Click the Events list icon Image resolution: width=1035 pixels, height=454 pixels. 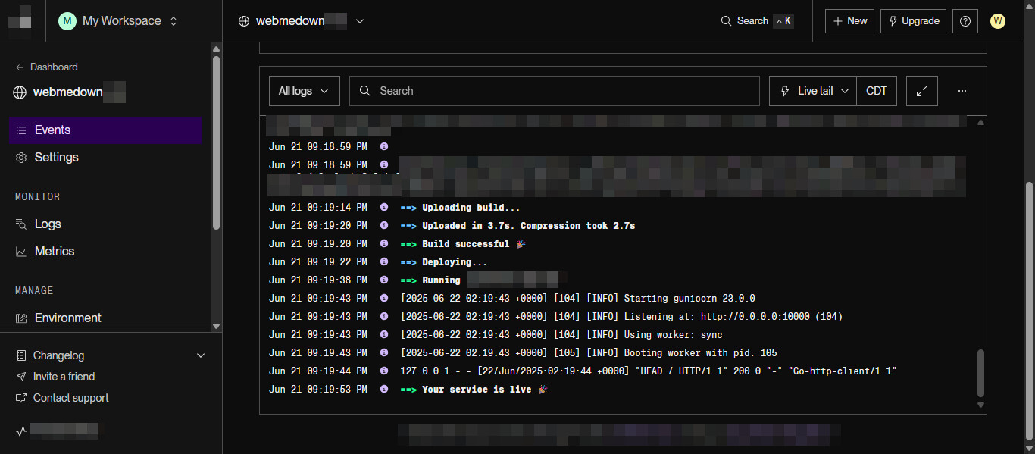(x=21, y=130)
